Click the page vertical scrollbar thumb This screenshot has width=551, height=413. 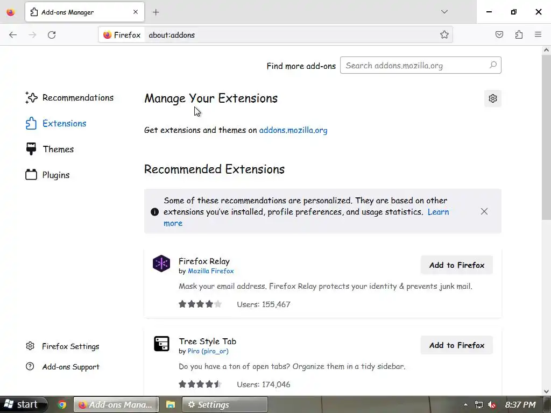546,137
